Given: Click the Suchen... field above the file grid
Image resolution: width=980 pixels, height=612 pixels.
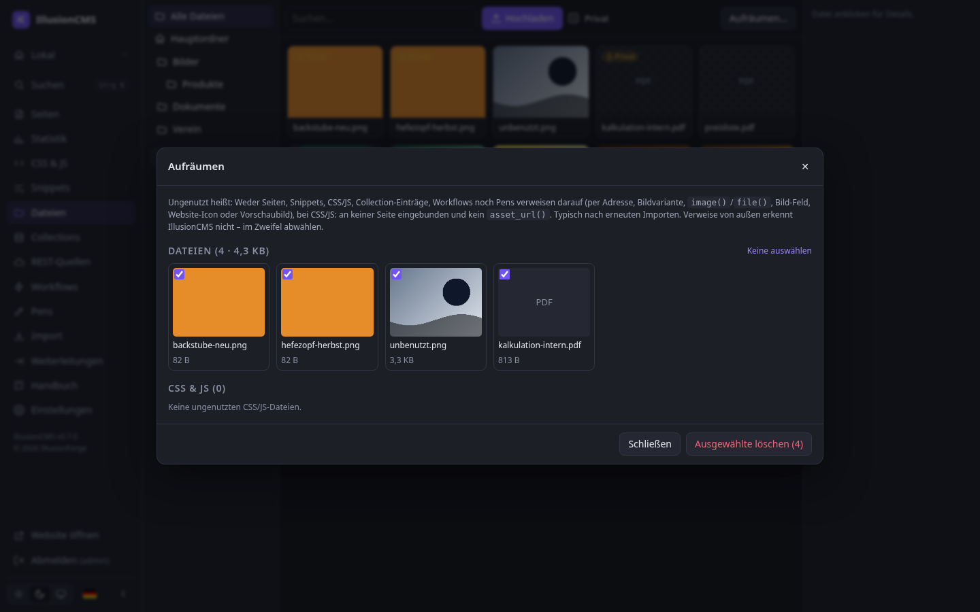Looking at the screenshot, I should [381, 18].
